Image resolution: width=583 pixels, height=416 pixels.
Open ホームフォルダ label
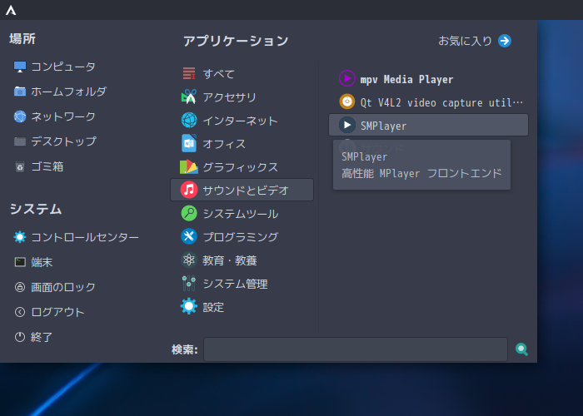pos(69,92)
